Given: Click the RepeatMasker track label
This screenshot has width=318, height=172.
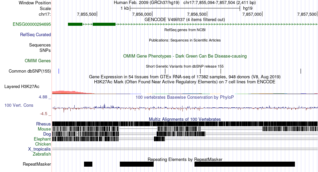Looking at the screenshot, I should tap(37, 164).
